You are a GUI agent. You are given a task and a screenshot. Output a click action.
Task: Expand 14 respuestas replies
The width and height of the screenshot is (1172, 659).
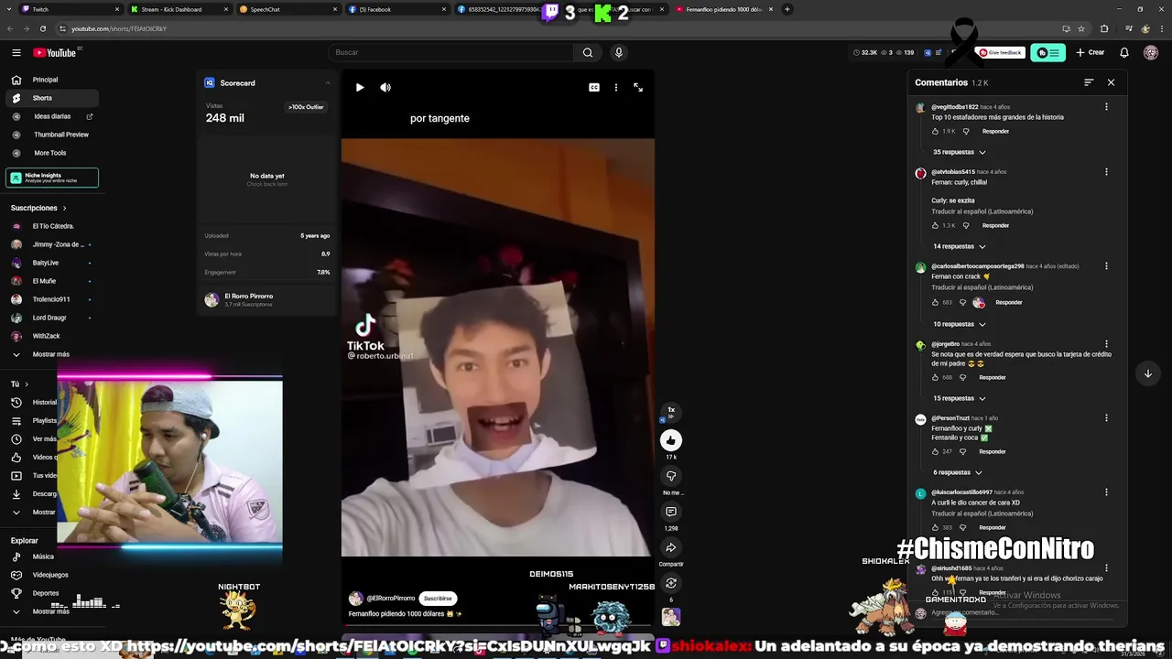click(960, 246)
